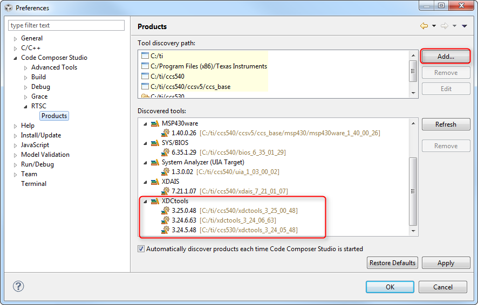This screenshot has height=305, width=478.
Task: Select Install/Update in preferences tree
Action: coord(41,135)
